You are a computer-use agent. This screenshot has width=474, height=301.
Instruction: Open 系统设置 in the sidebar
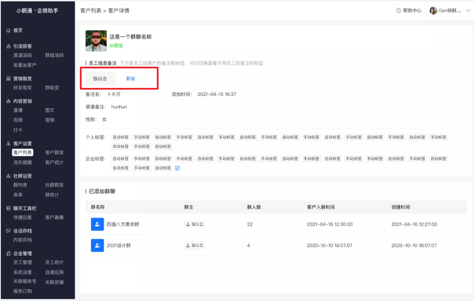(x=22, y=273)
